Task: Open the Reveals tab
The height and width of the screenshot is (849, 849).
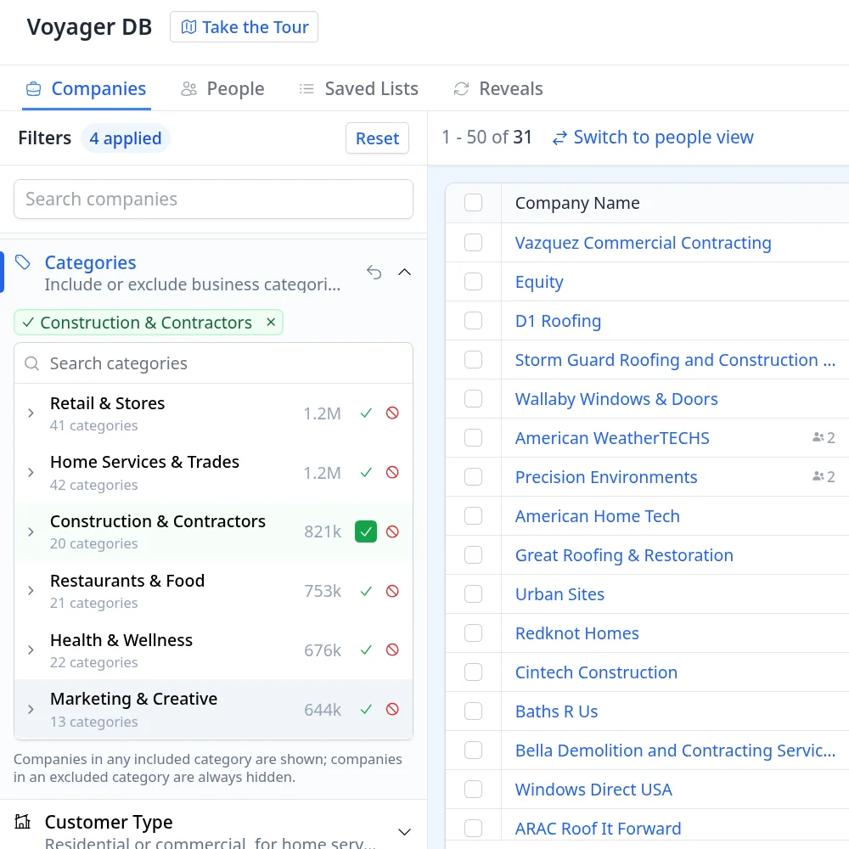Action: 498,89
